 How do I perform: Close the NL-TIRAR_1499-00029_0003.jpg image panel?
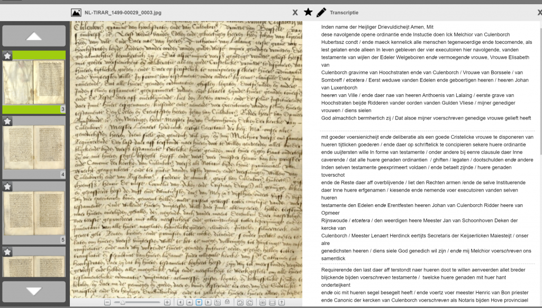(x=295, y=13)
